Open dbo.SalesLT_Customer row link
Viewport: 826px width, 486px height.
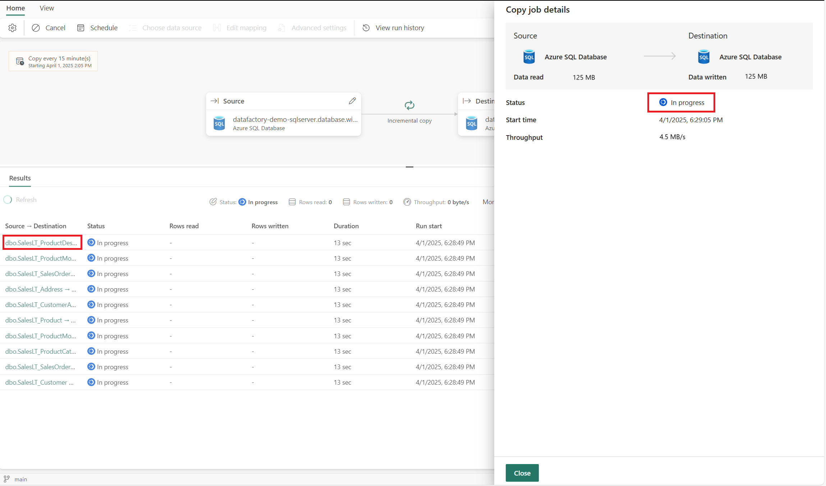pos(39,382)
